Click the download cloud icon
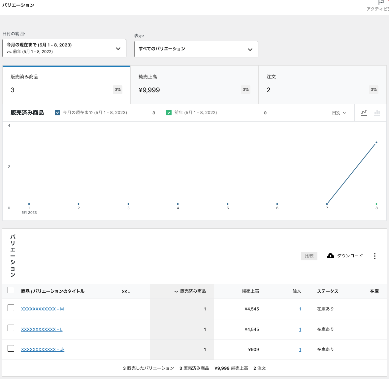 coord(330,256)
